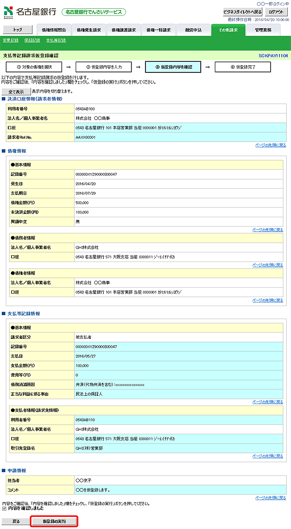Click 支払金額(円) value 100,000
This screenshot has width=291, height=529.
pyautogui.click(x=82, y=365)
